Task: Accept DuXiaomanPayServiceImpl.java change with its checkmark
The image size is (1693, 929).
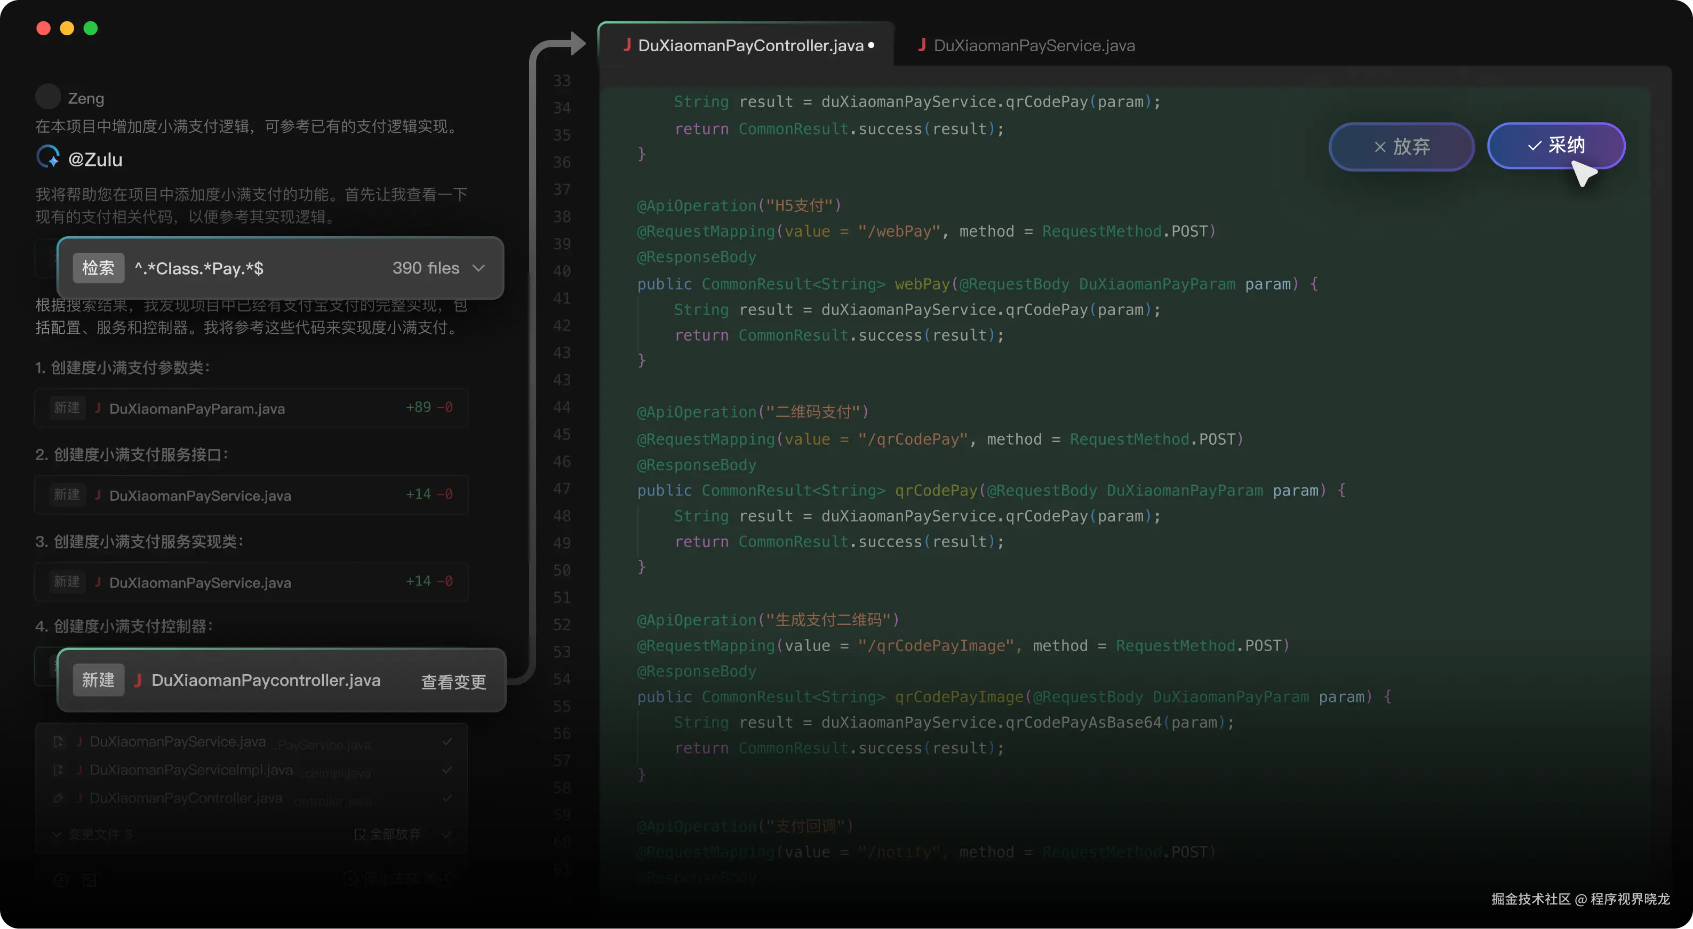Action: click(x=448, y=770)
